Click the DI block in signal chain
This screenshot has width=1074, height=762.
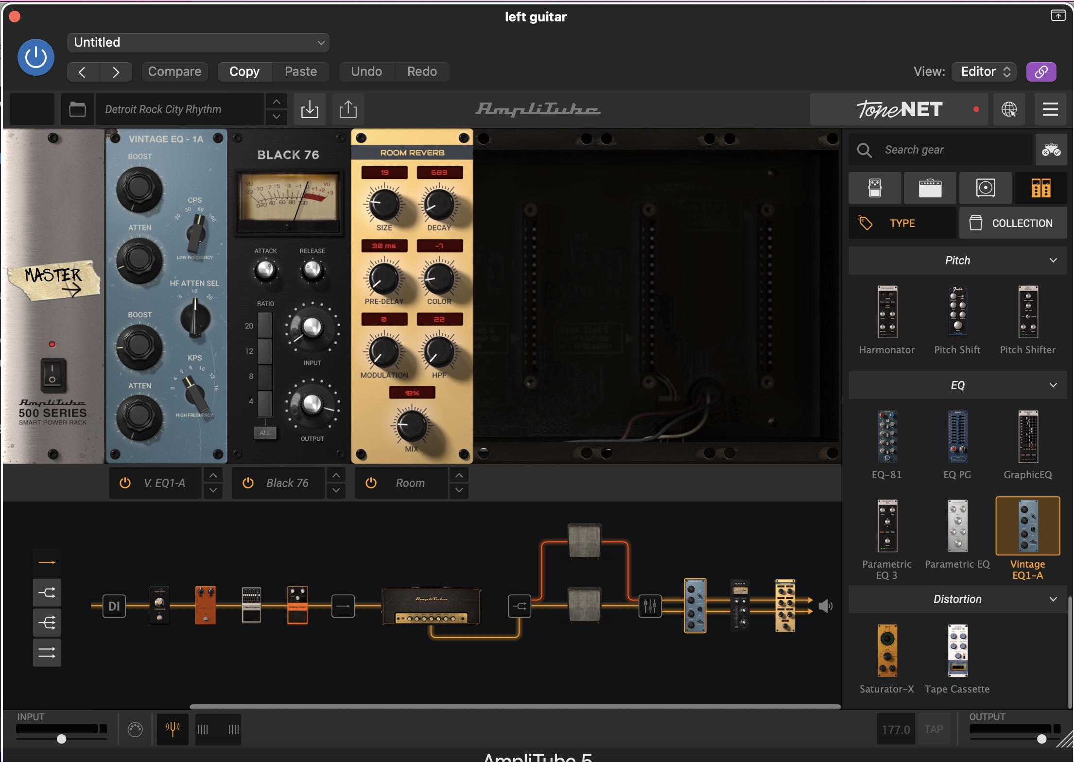point(114,606)
